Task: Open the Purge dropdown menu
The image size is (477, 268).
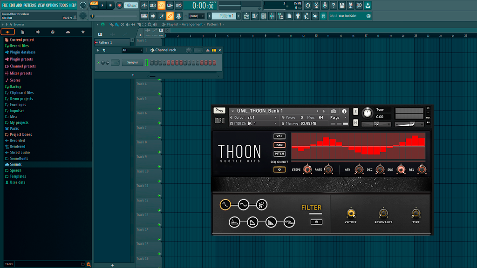Action: pyautogui.click(x=339, y=118)
